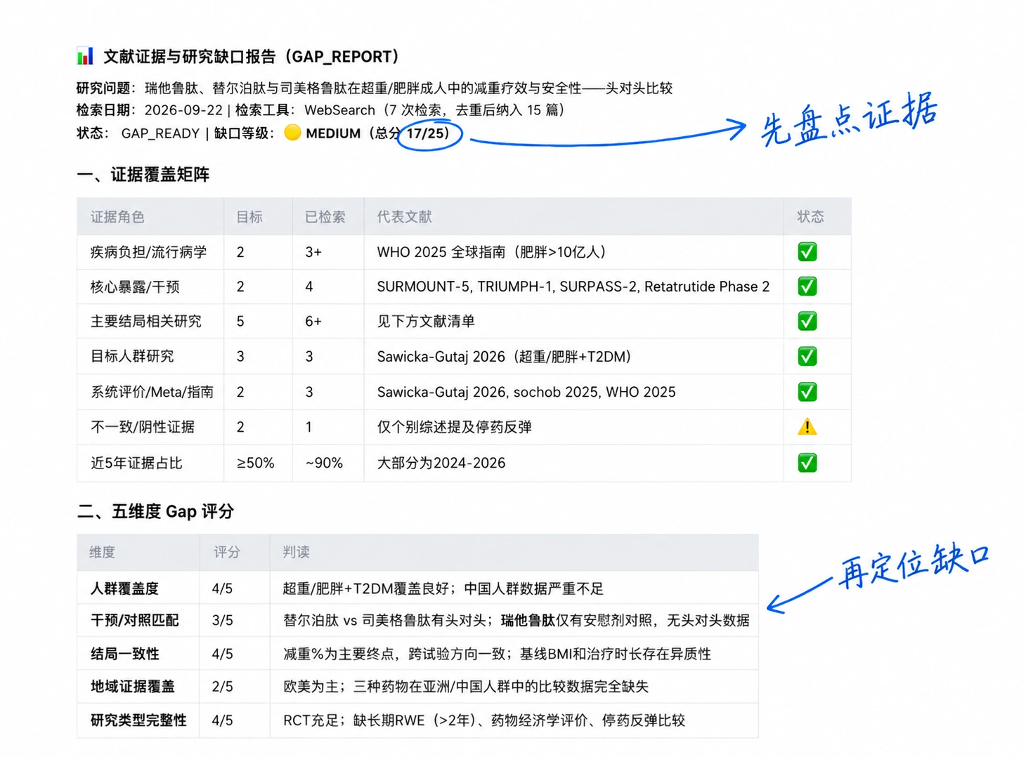The image size is (1026, 757).
Task: Click the yellow circle MEDIUM level icon
Action: (x=292, y=133)
